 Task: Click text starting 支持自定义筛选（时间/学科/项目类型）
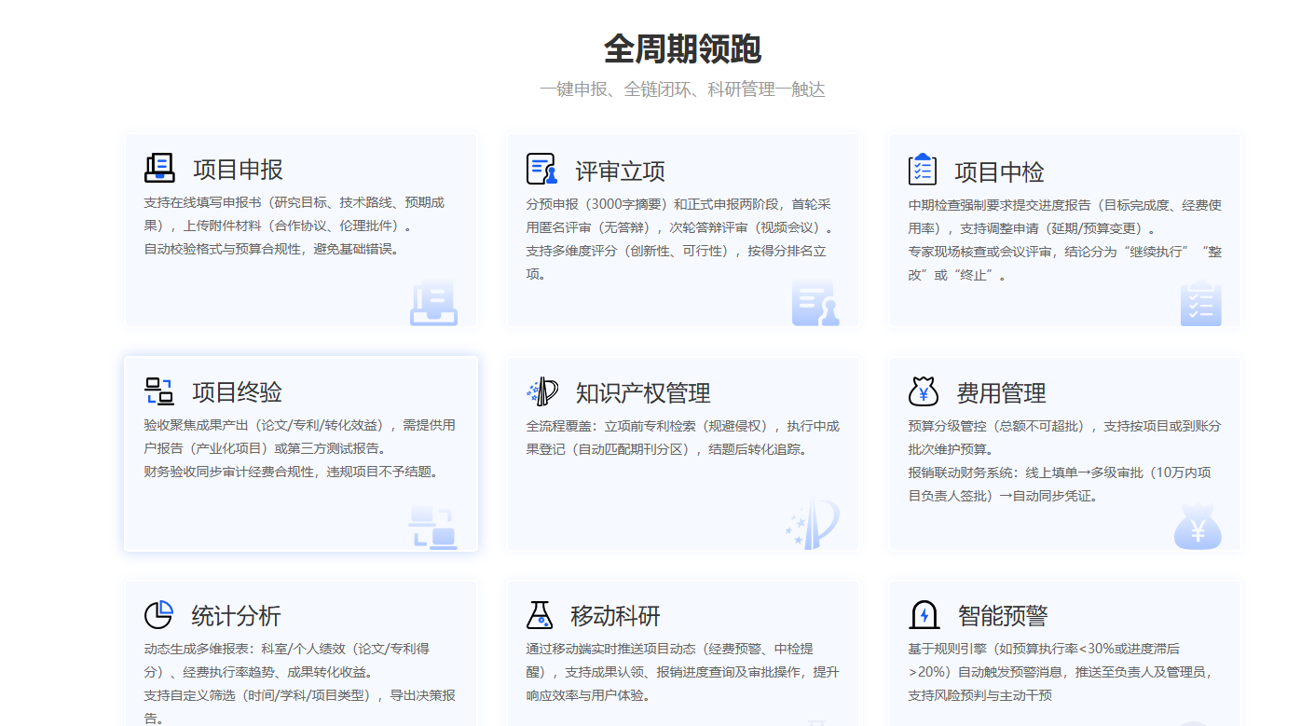pos(299,706)
